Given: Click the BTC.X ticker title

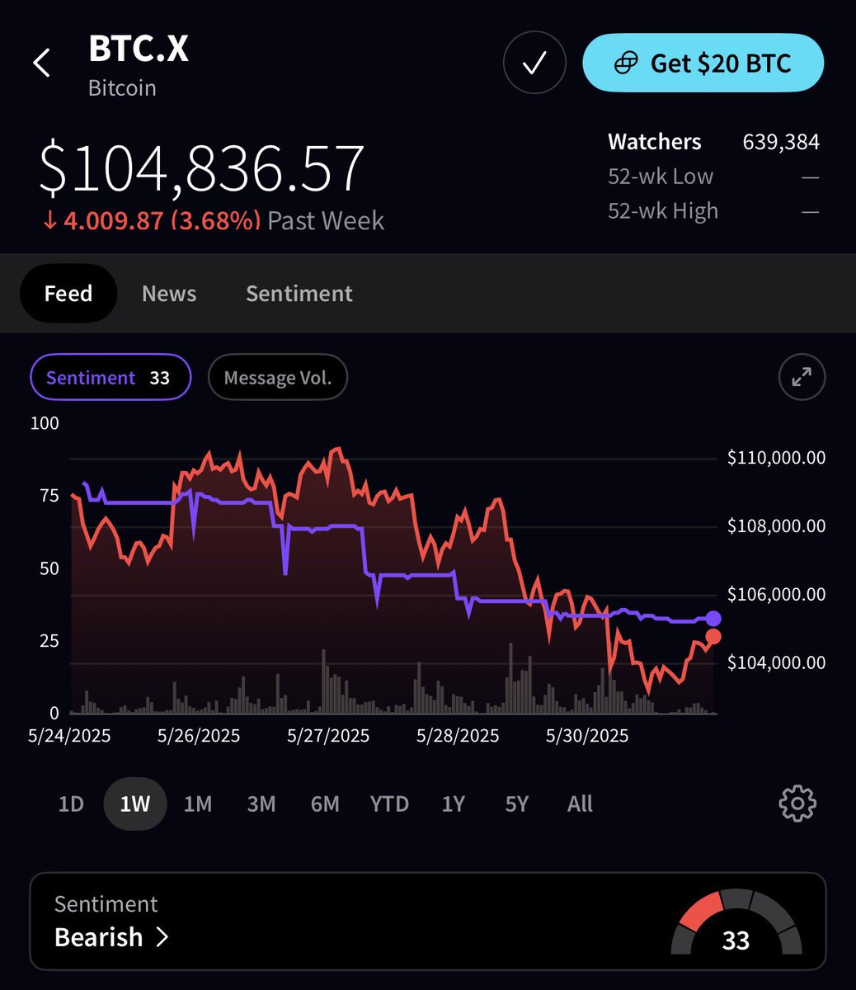Looking at the screenshot, I should 139,49.
